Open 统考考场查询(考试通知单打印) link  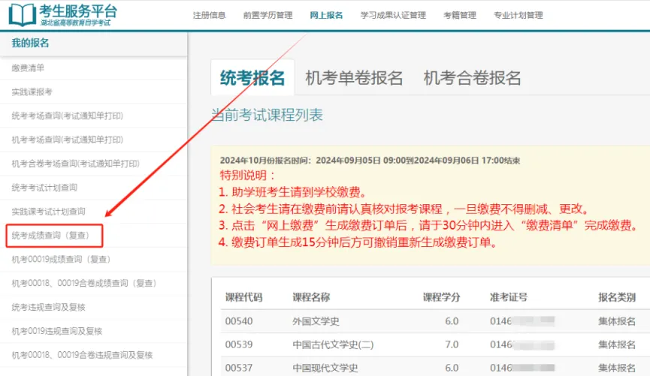point(67,116)
